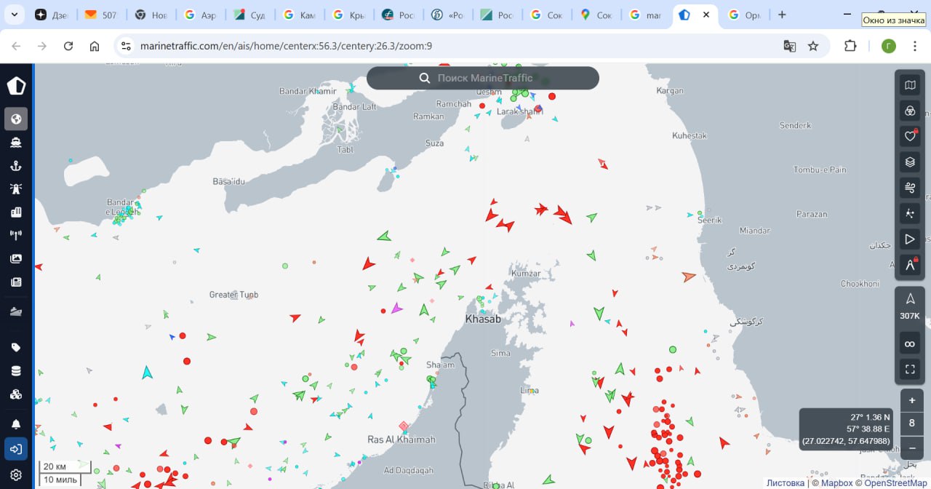Switch to the Gmail tab labeled 507
Screen dimensions: 931x489
click(x=100, y=15)
